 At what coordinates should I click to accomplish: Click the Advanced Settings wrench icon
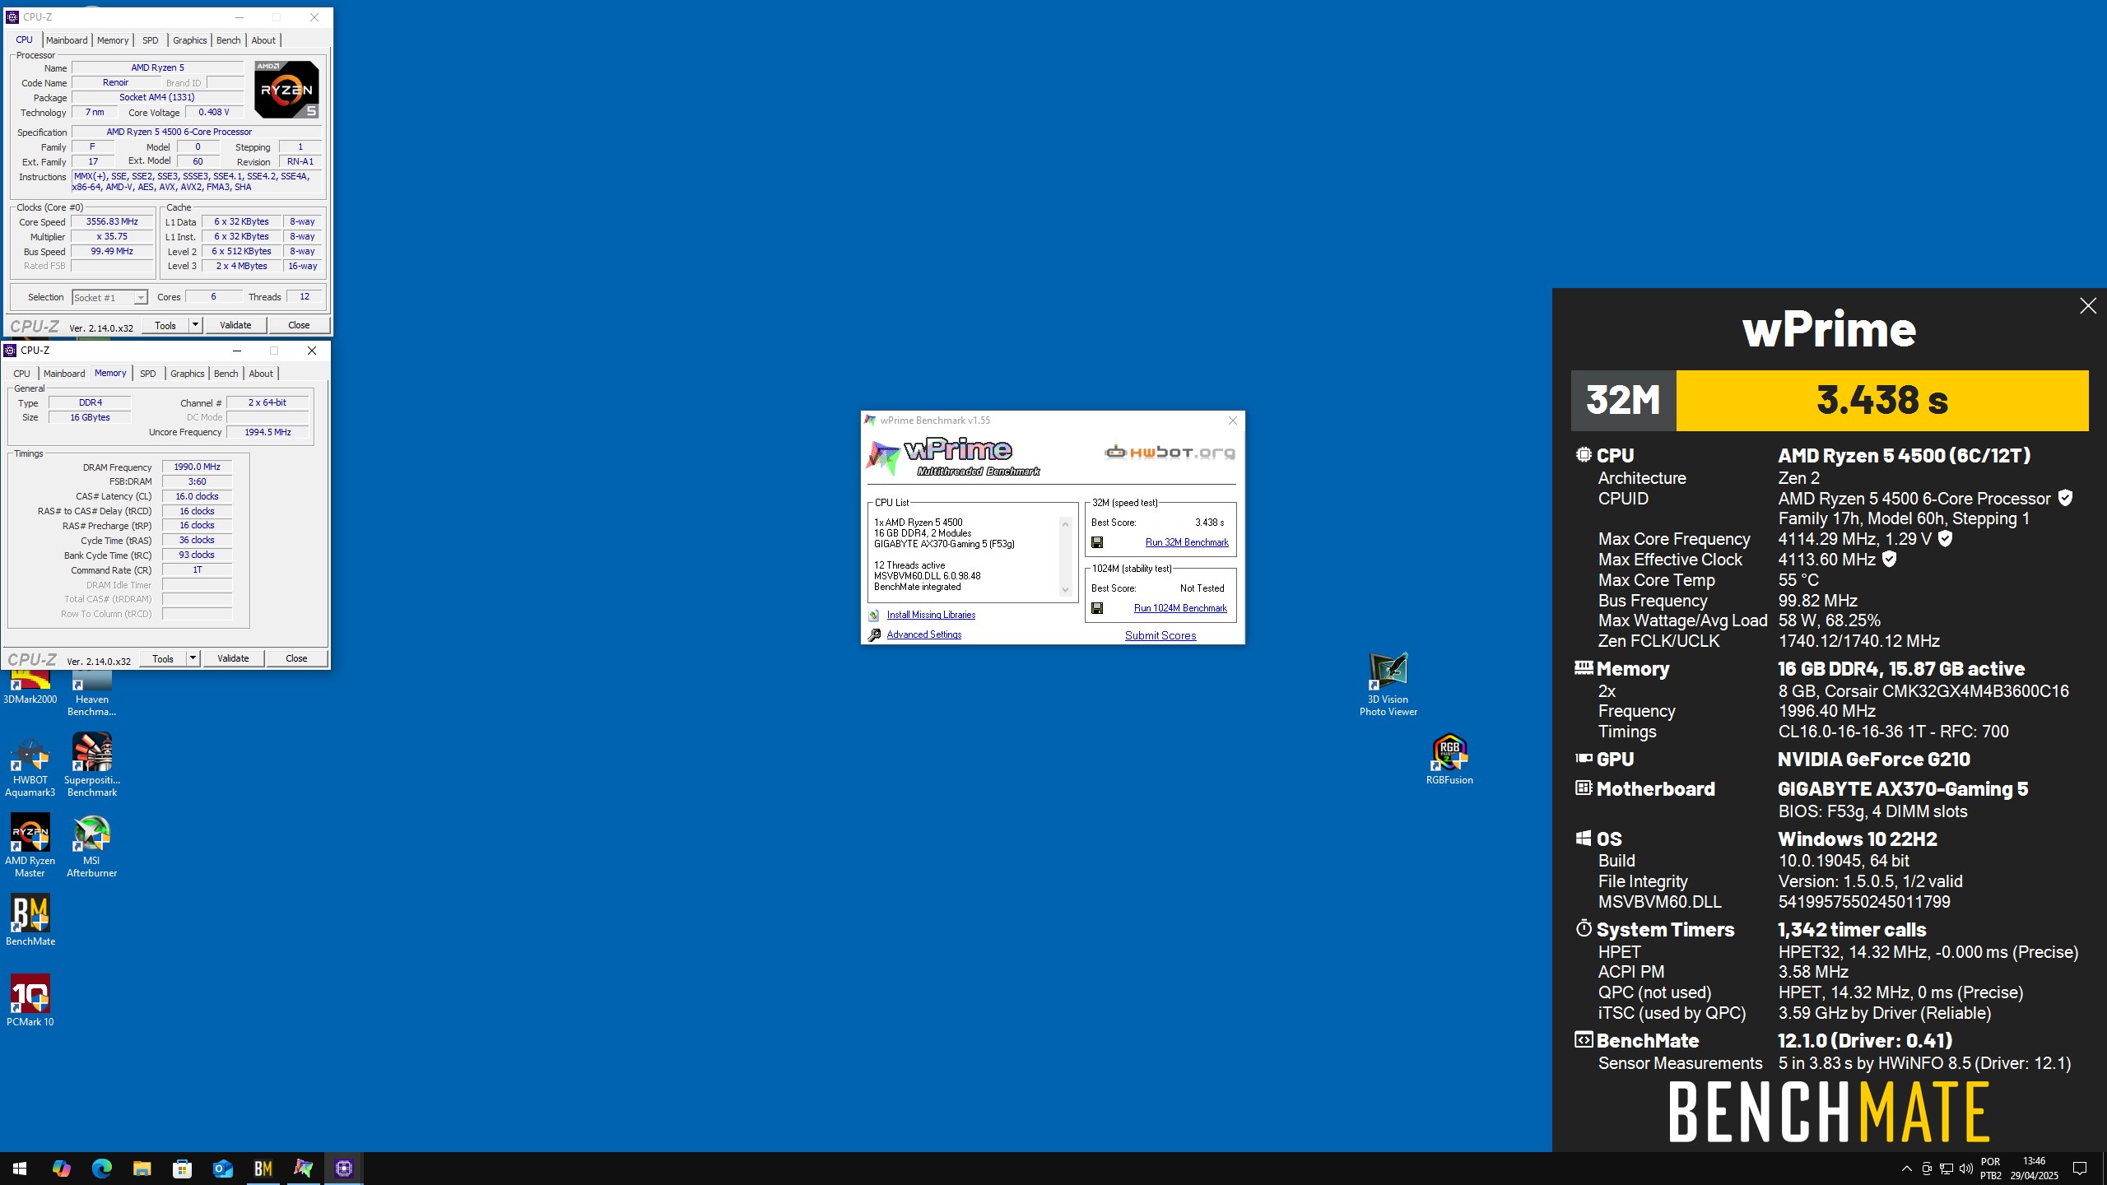pyautogui.click(x=874, y=634)
